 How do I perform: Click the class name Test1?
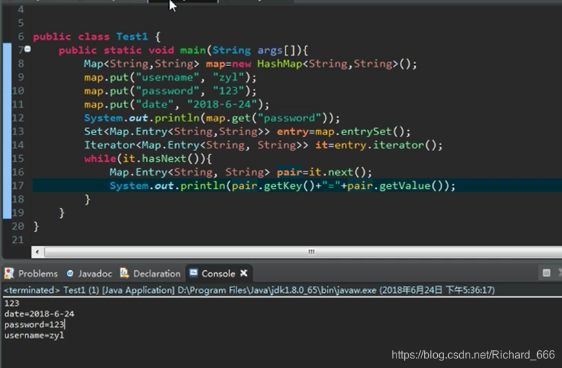click(x=132, y=37)
